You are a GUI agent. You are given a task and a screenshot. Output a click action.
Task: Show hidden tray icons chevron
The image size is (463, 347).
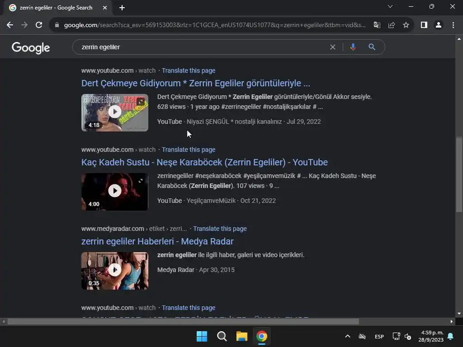tap(348, 336)
